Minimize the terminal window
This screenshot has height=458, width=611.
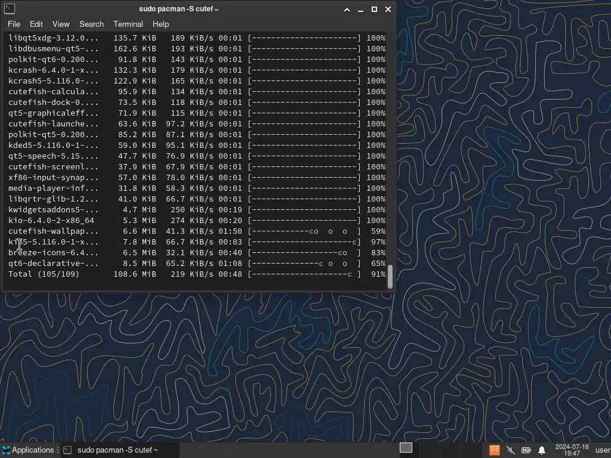tap(360, 10)
